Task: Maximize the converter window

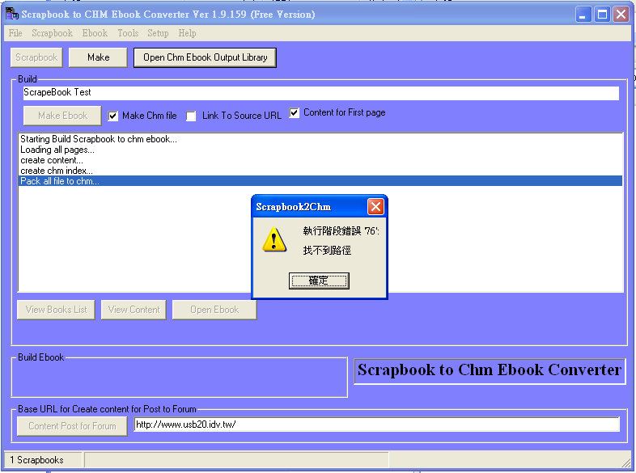Action: click(602, 15)
